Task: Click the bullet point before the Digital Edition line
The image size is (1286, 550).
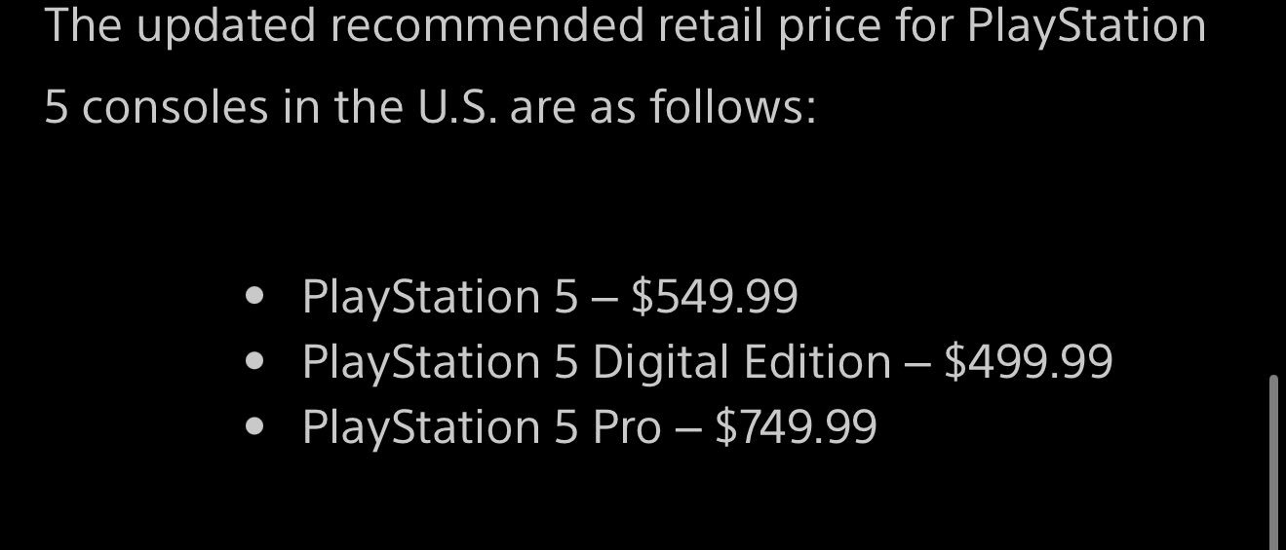Action: (x=256, y=363)
